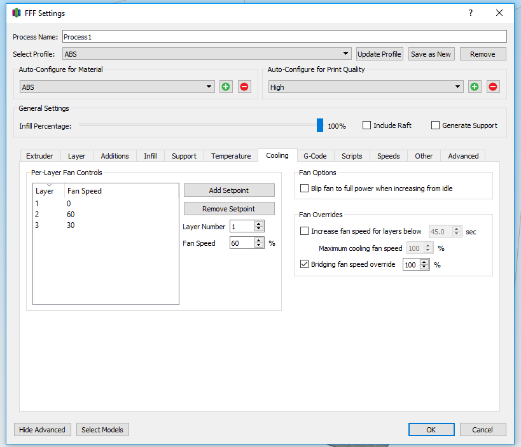Toggle the Generate Support checkbox
521x447 pixels.
[x=435, y=125]
